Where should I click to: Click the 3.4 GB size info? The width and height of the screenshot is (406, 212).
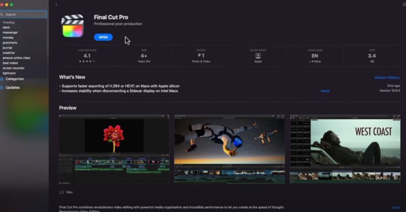pos(372,56)
